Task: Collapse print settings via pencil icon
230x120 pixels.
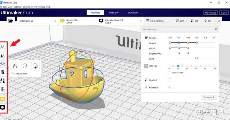Action: [219, 21]
